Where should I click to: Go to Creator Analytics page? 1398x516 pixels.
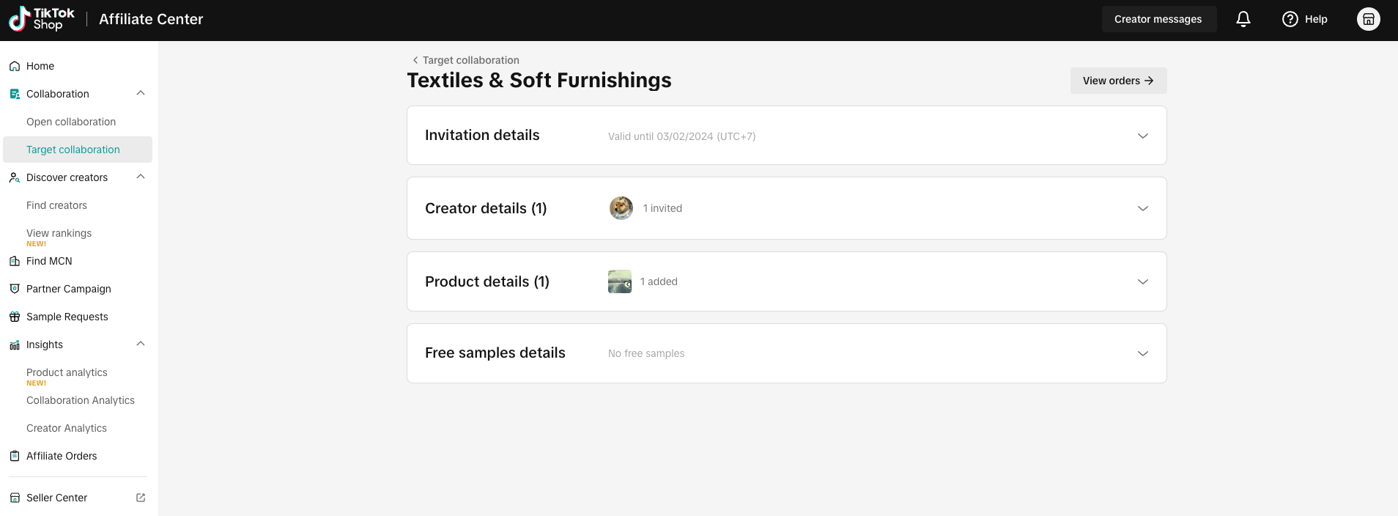(67, 428)
